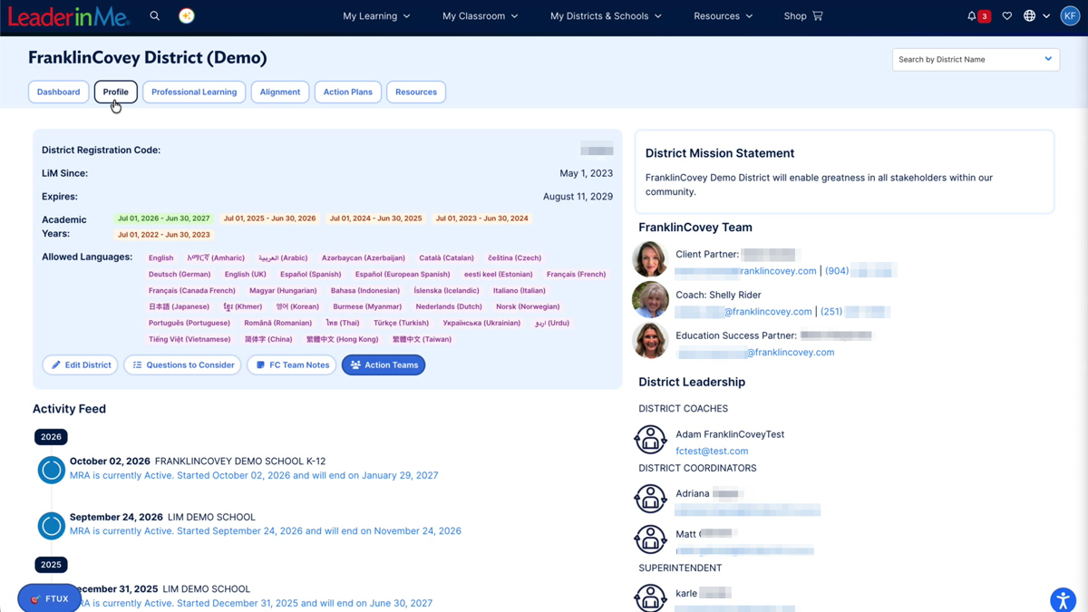
Task: Open the MRA link ending November 24, 2026
Action: [x=266, y=531]
